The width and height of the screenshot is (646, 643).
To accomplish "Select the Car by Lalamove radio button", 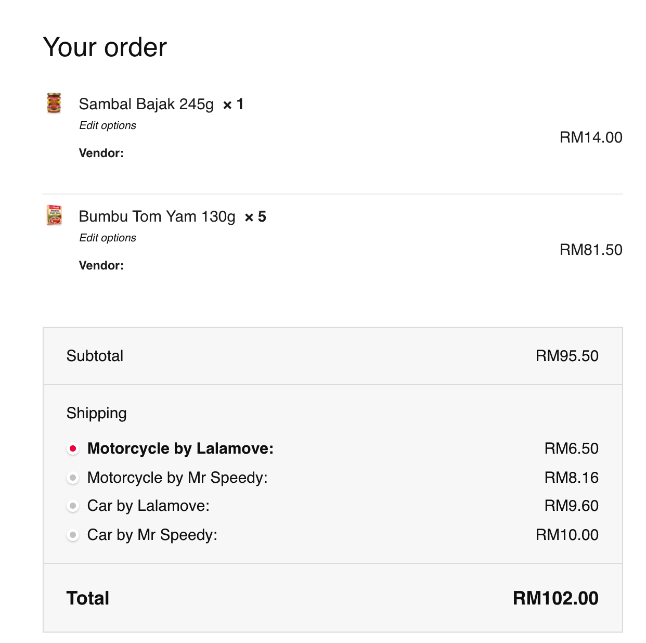I will point(73,506).
